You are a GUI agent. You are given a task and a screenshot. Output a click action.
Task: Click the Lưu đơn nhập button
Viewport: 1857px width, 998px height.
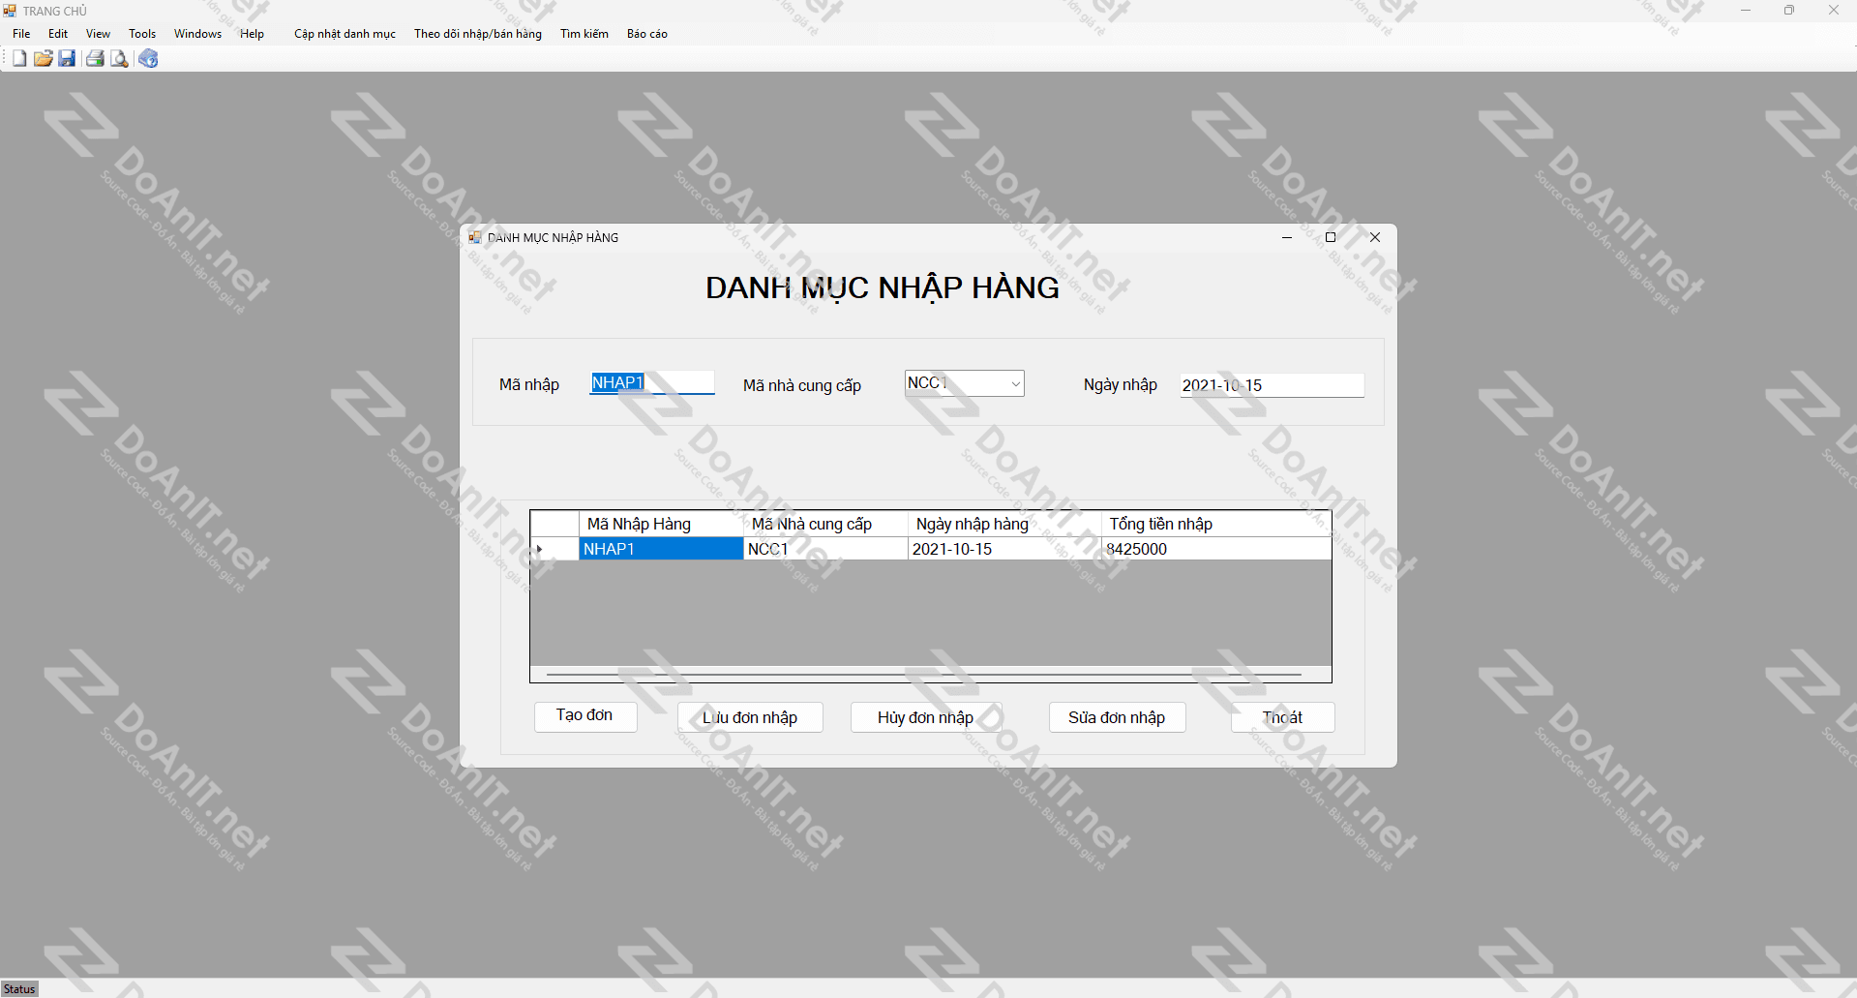(x=750, y=717)
